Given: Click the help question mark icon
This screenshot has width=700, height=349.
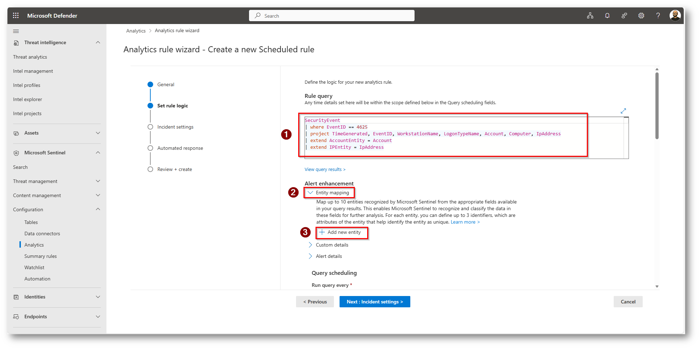Looking at the screenshot, I should [x=658, y=16].
